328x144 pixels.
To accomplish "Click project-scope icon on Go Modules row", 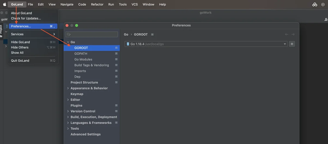I will (x=116, y=59).
